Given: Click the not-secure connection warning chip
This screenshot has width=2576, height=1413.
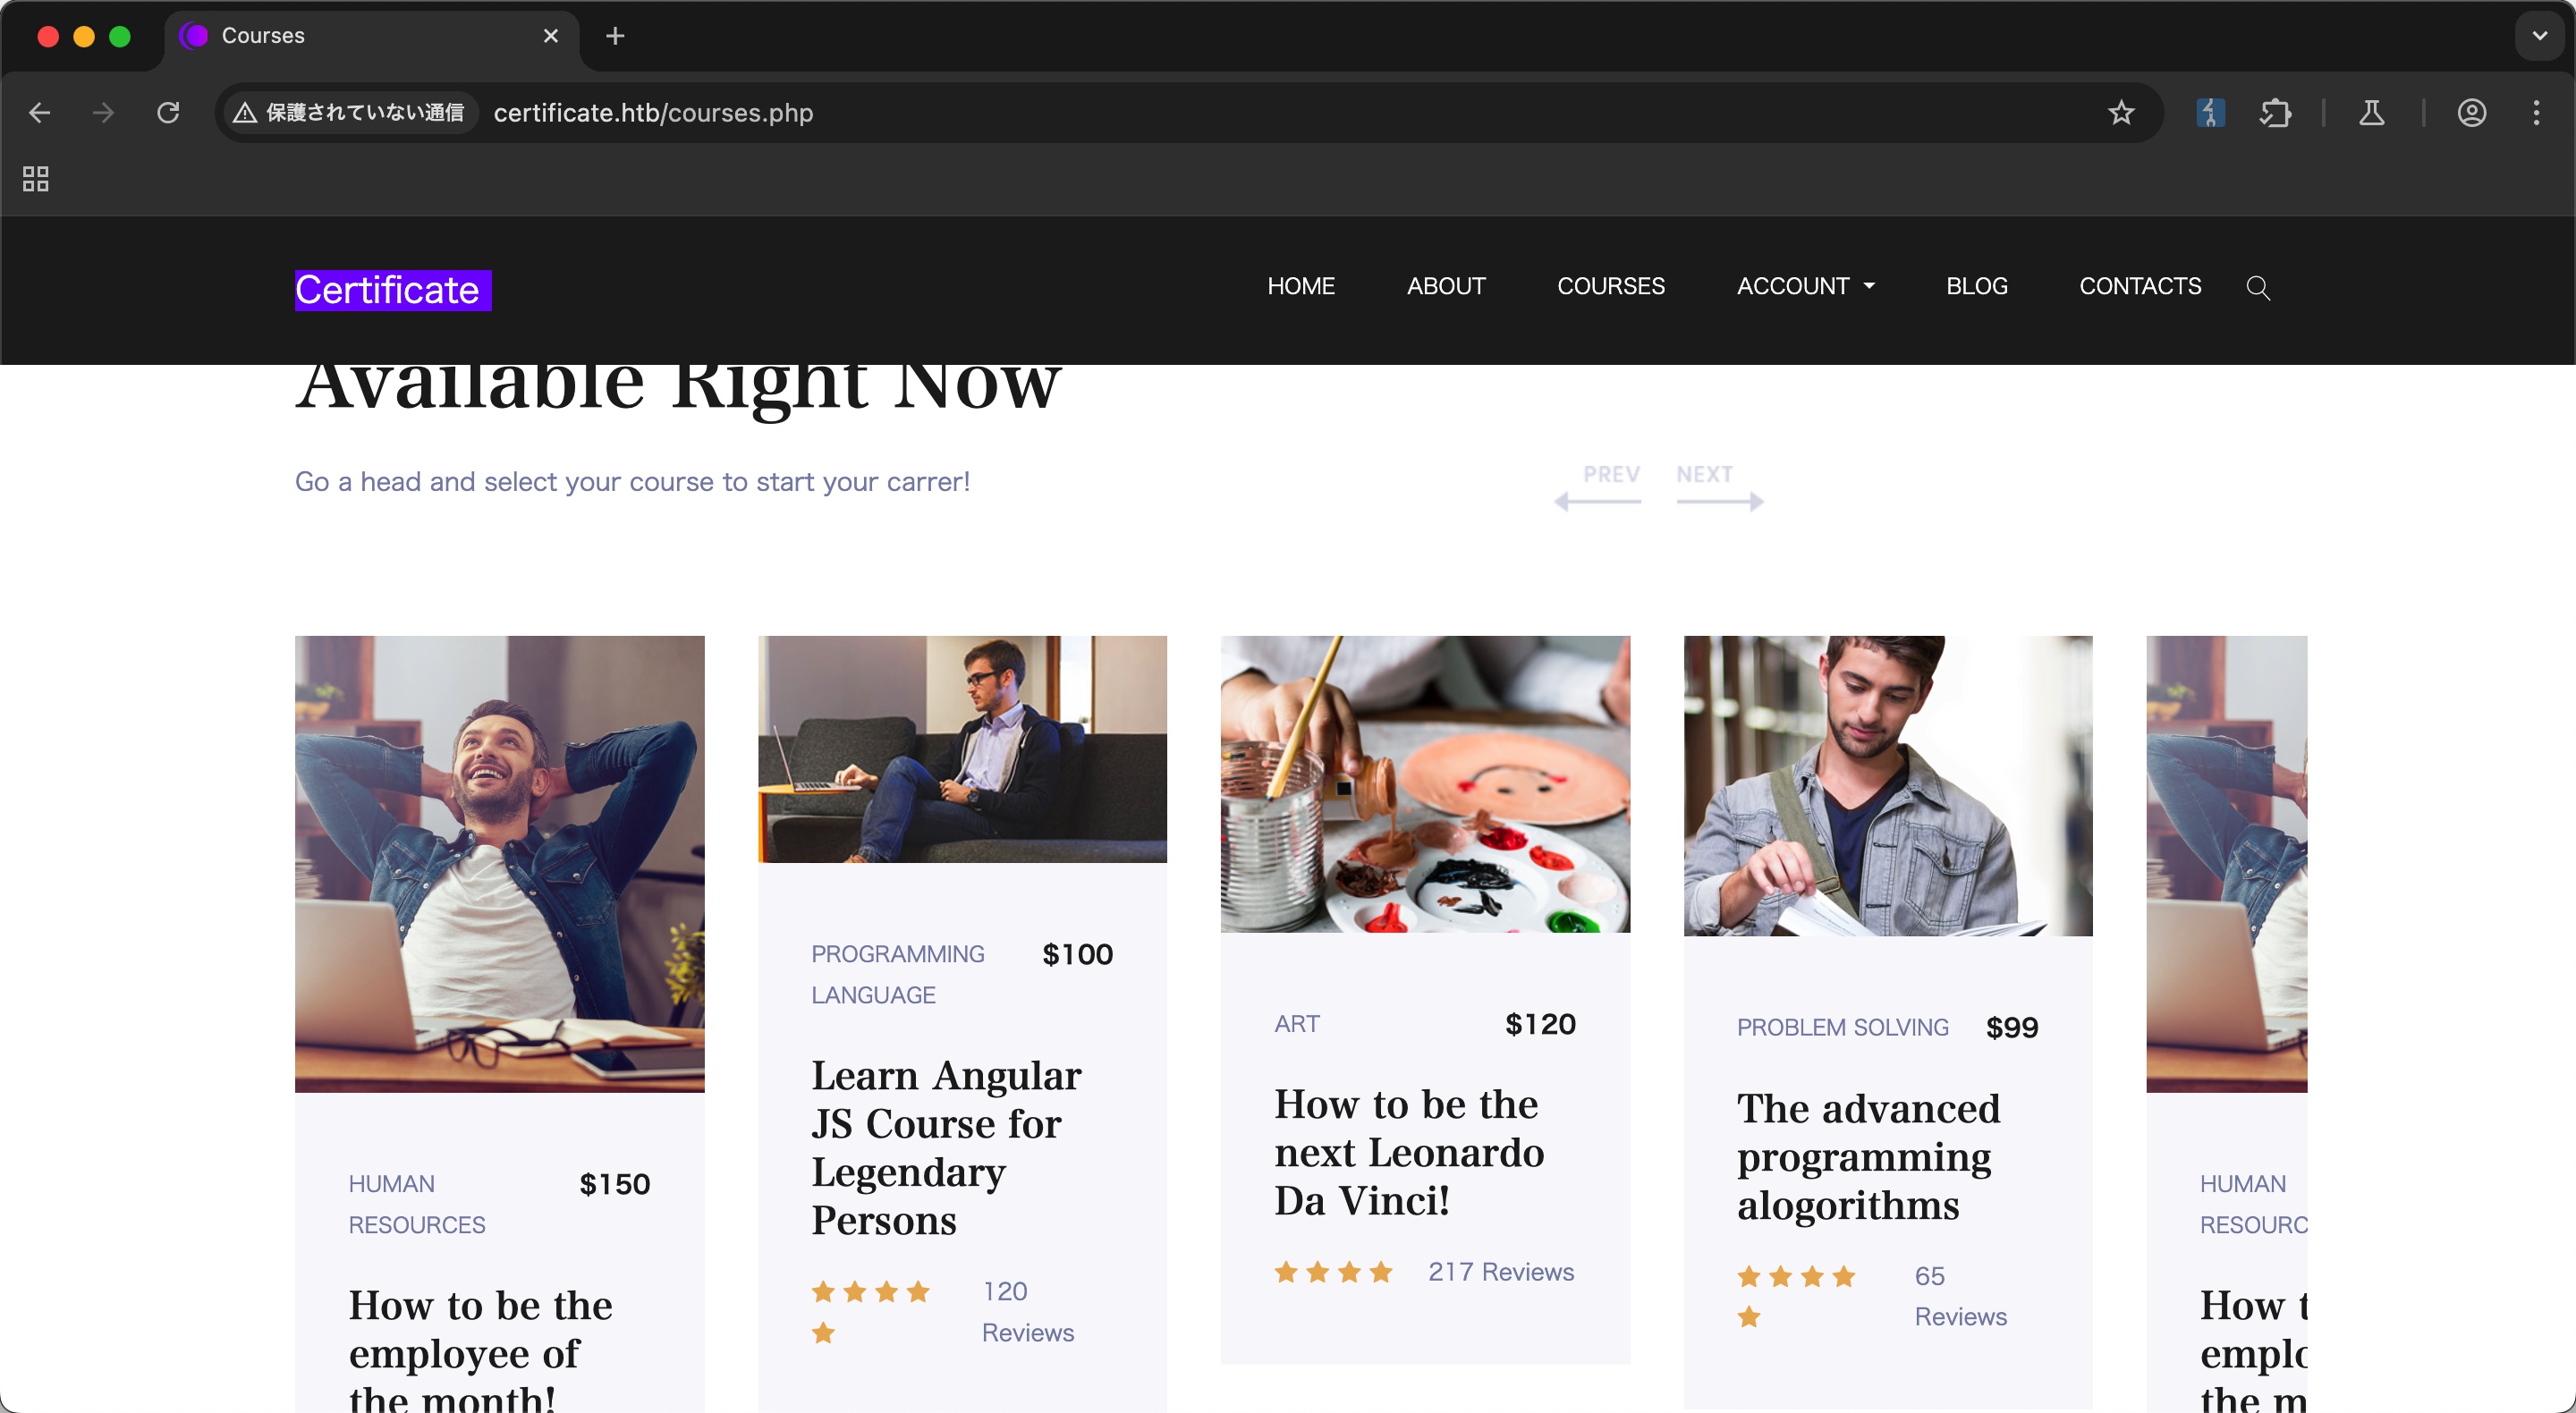Looking at the screenshot, I should coord(349,113).
